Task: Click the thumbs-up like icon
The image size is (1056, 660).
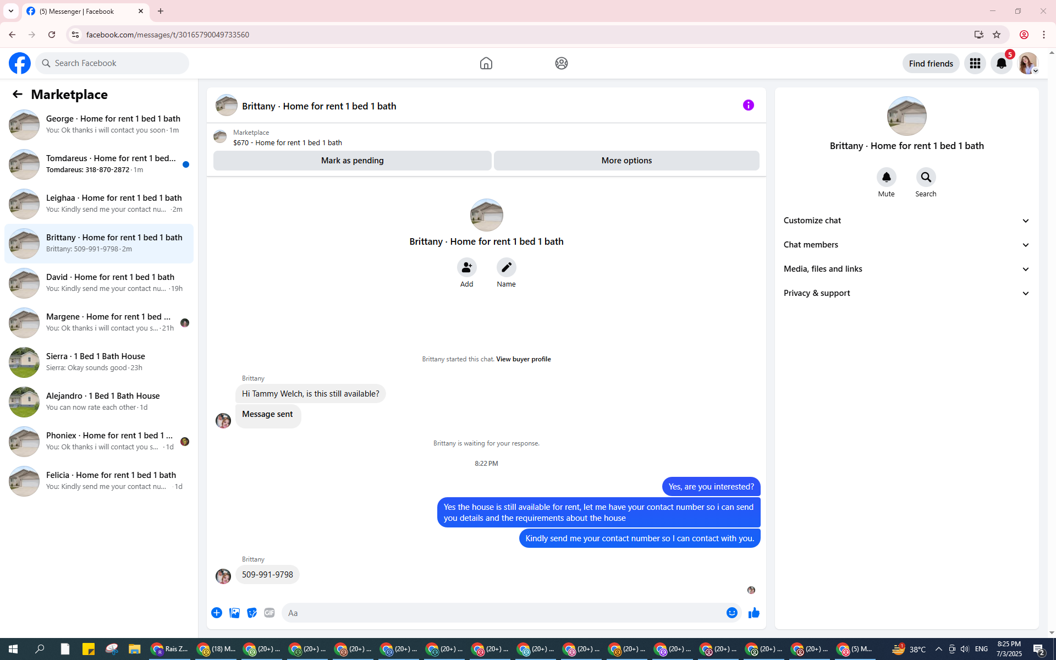Action: [754, 613]
